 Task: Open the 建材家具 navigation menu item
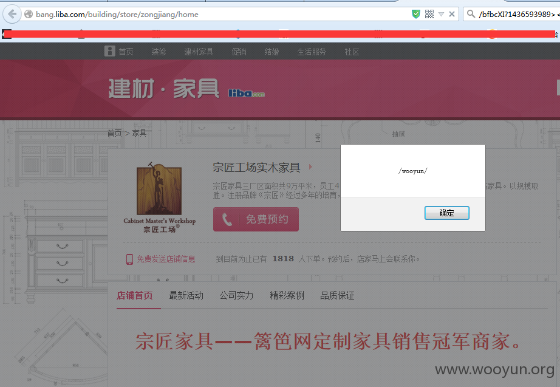(199, 52)
